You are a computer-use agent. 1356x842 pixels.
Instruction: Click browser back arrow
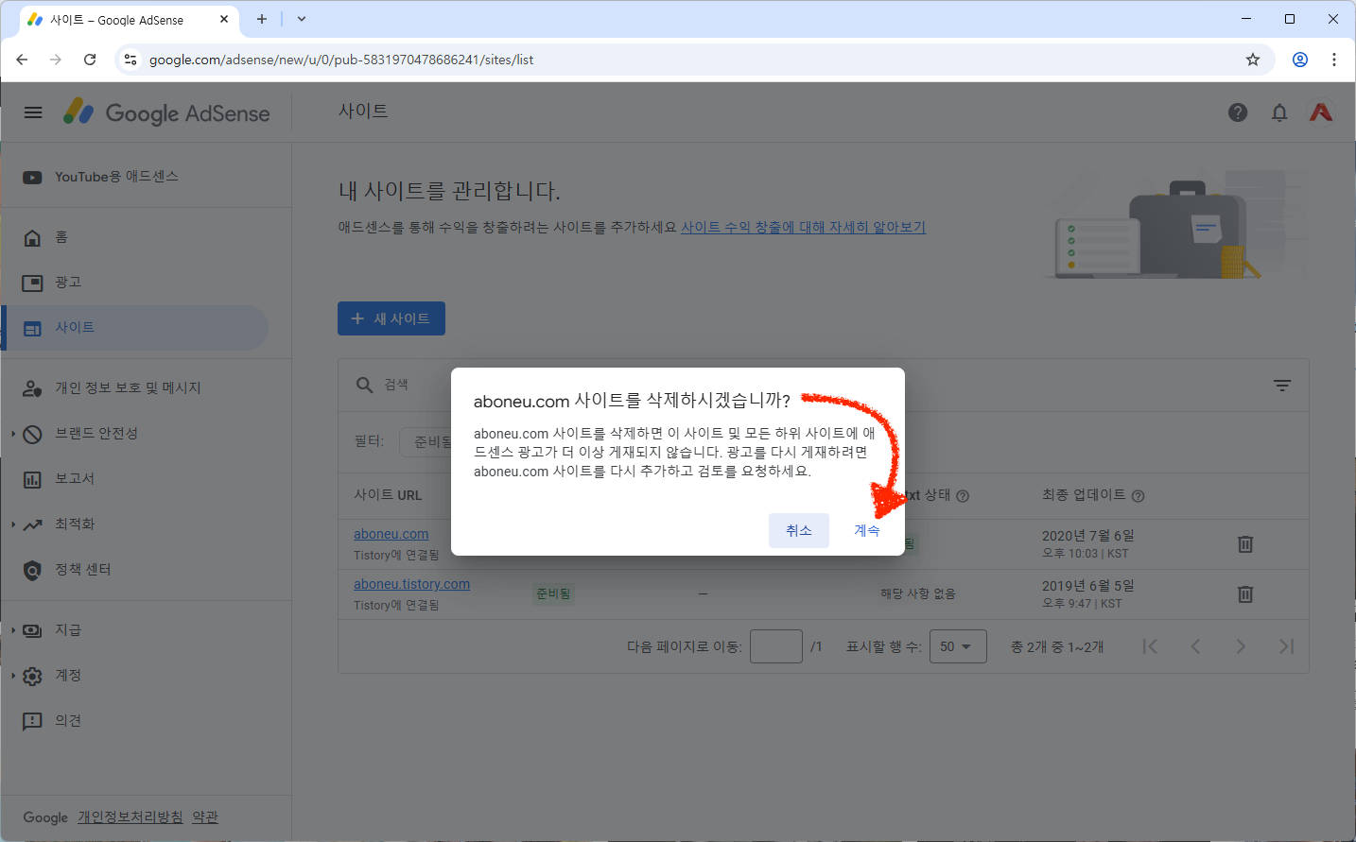pyautogui.click(x=22, y=60)
